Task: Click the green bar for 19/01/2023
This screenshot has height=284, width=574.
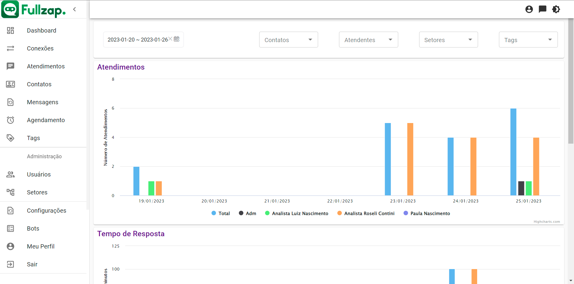Action: click(151, 188)
